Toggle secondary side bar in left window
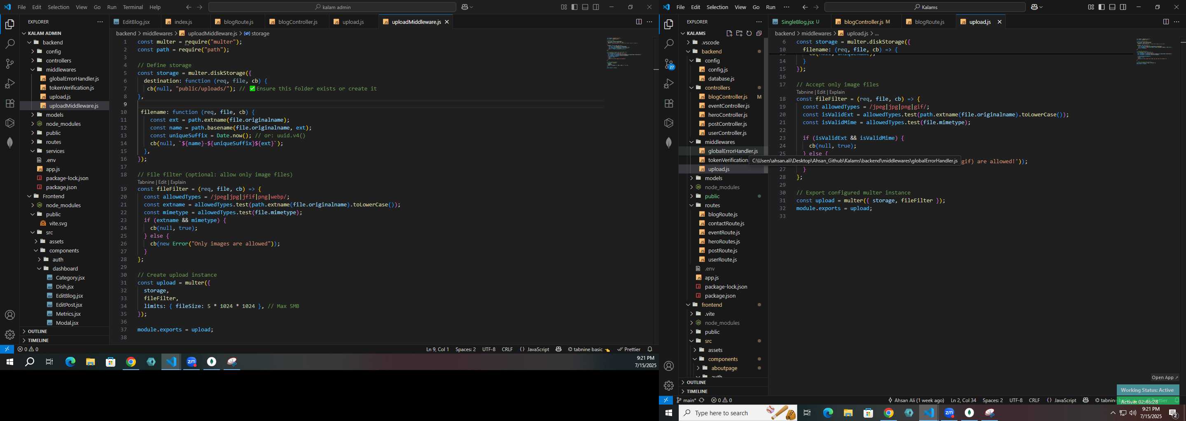The height and width of the screenshot is (421, 1186). tap(596, 7)
